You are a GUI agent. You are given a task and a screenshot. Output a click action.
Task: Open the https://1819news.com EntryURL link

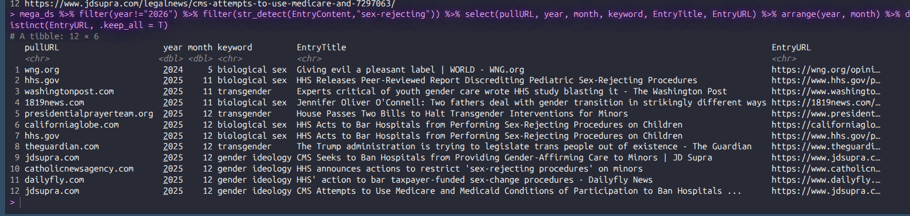tap(825, 103)
